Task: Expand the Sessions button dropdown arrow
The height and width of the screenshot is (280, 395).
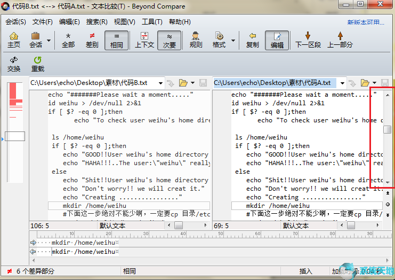Action: coord(49,41)
